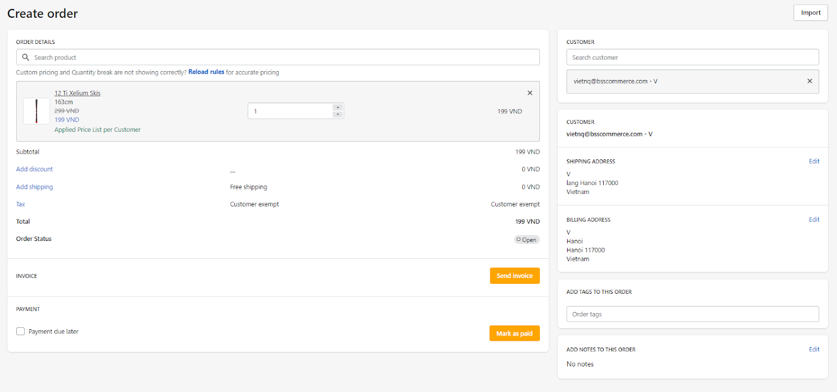Click the skis product thumbnail image
This screenshot has width=837, height=392.
point(37,111)
